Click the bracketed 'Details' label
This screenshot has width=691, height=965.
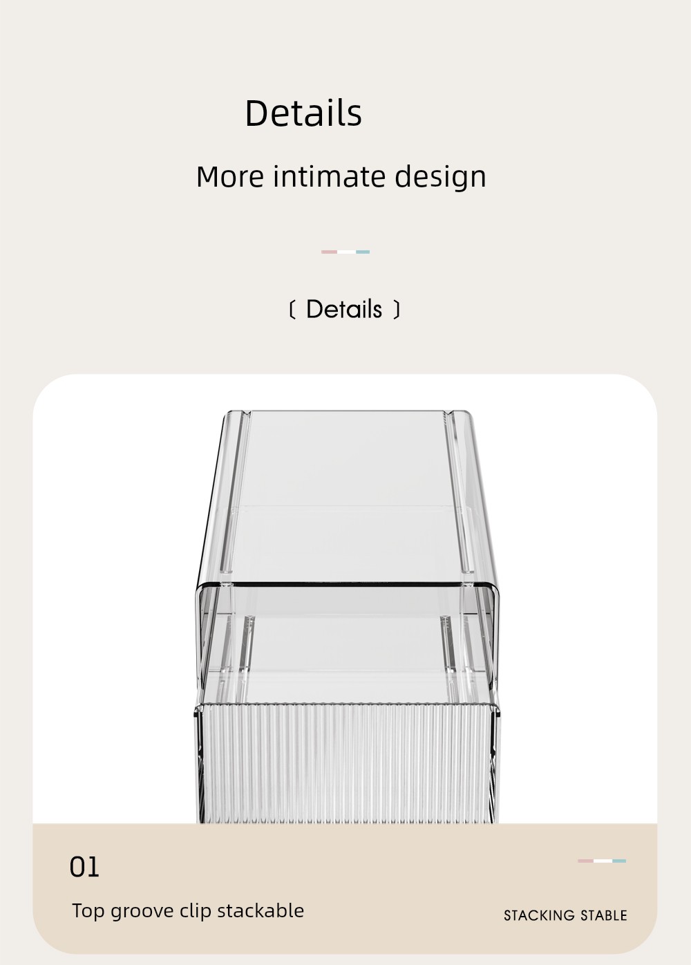[x=344, y=310]
